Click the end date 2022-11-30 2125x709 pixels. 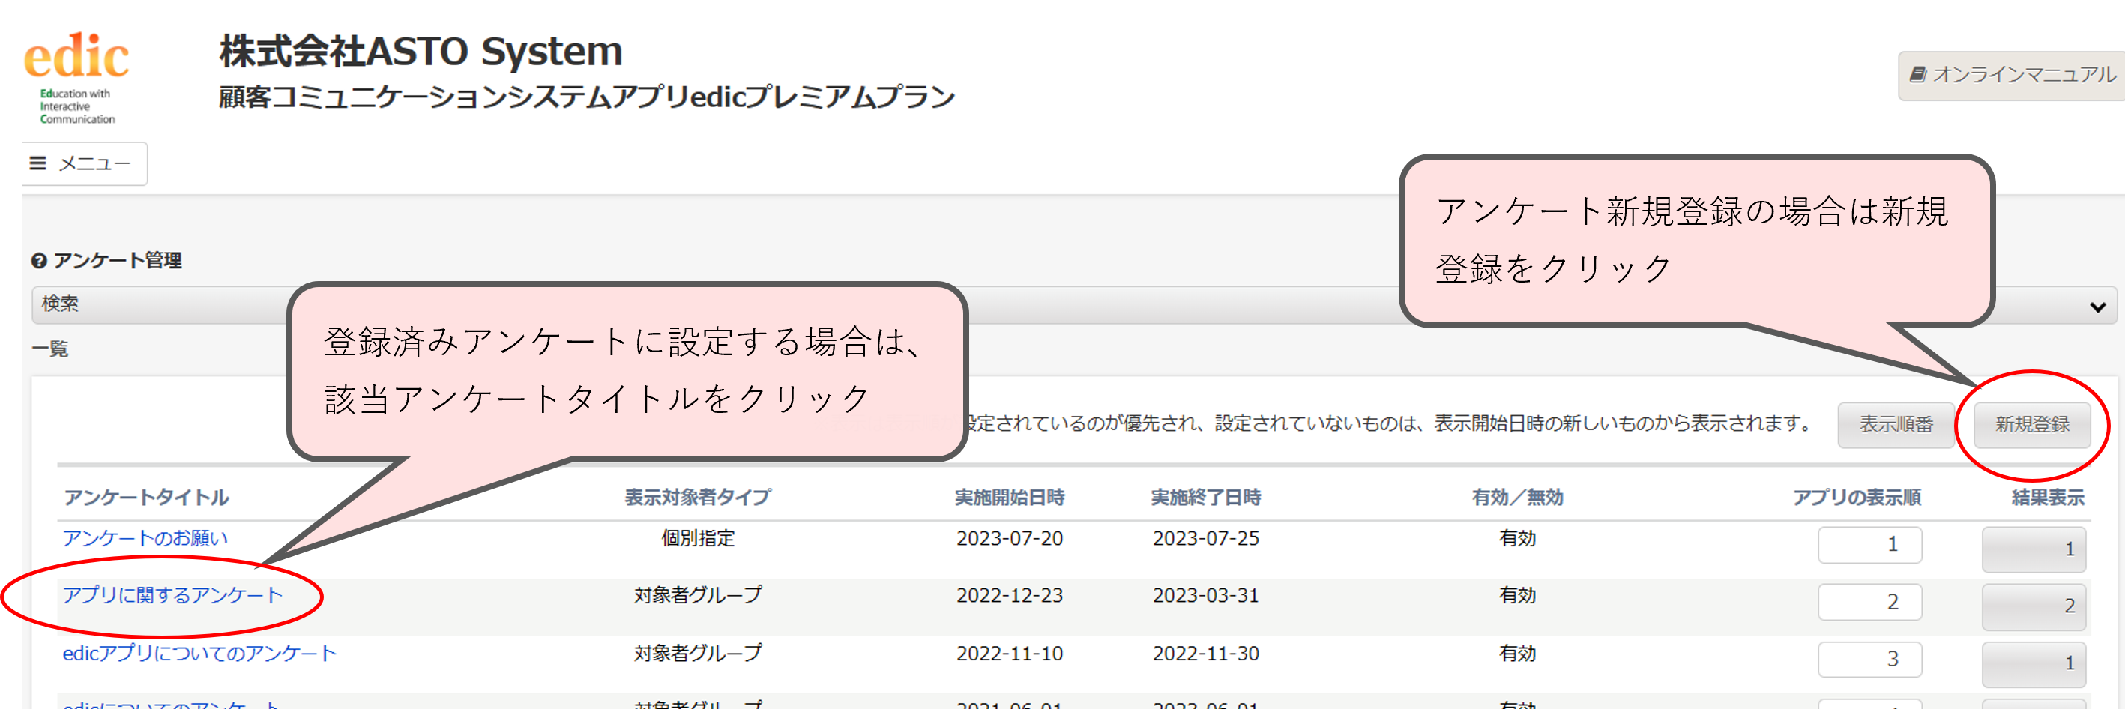(x=1206, y=653)
